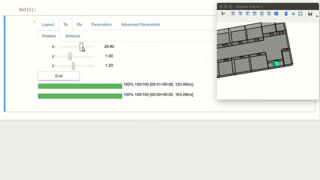Close the widget output with X icon

point(34,21)
